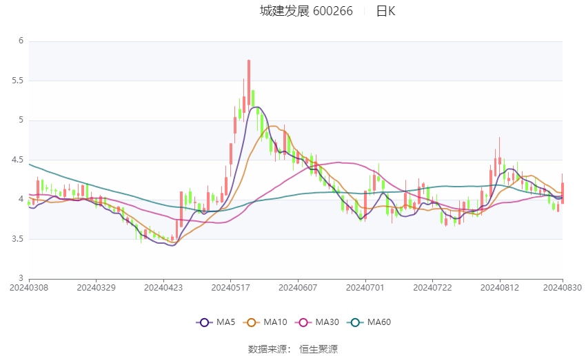
Task: Click the 20240722 date axis label
Action: pos(432,288)
